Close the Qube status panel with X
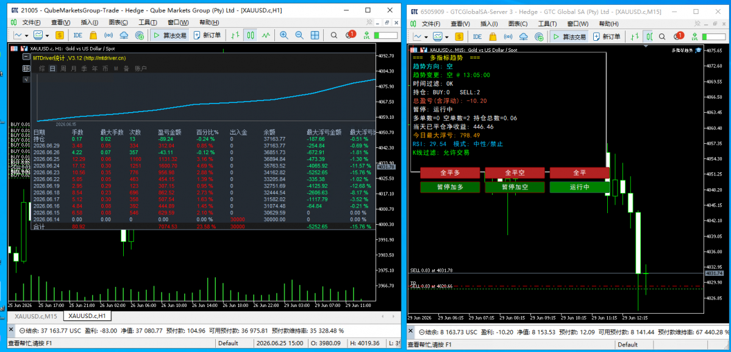The width and height of the screenshot is (731, 352). [12, 331]
